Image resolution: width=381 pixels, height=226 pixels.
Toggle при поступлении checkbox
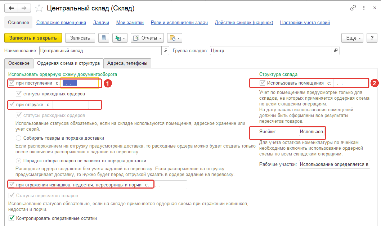(x=12, y=83)
